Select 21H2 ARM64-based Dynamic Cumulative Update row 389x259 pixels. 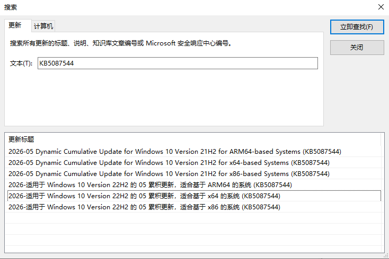point(193,151)
